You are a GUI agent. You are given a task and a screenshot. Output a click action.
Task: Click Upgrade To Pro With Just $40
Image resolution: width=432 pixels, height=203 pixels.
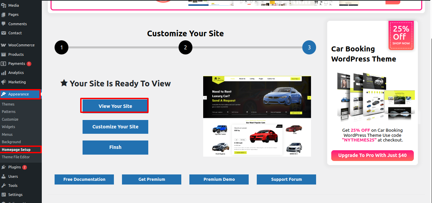click(x=372, y=155)
